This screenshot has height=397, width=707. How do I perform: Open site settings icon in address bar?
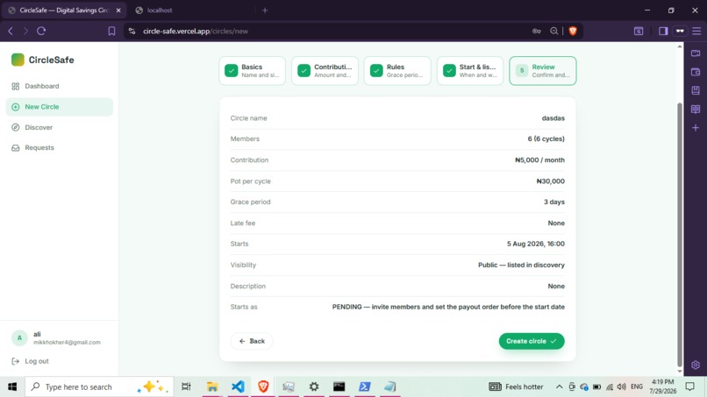pos(132,31)
